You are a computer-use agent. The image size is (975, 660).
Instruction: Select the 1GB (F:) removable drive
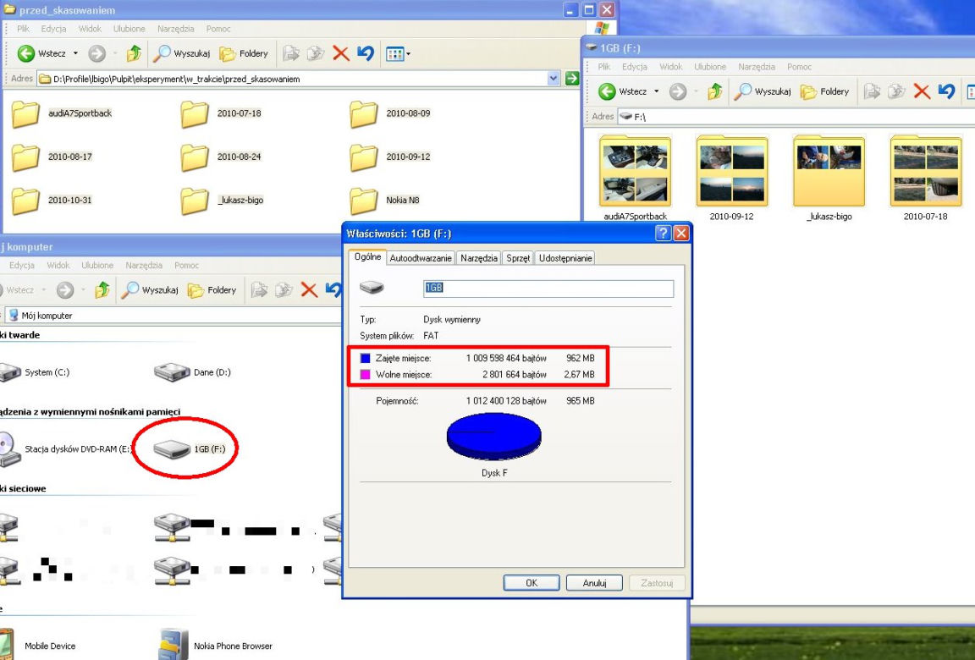click(190, 448)
